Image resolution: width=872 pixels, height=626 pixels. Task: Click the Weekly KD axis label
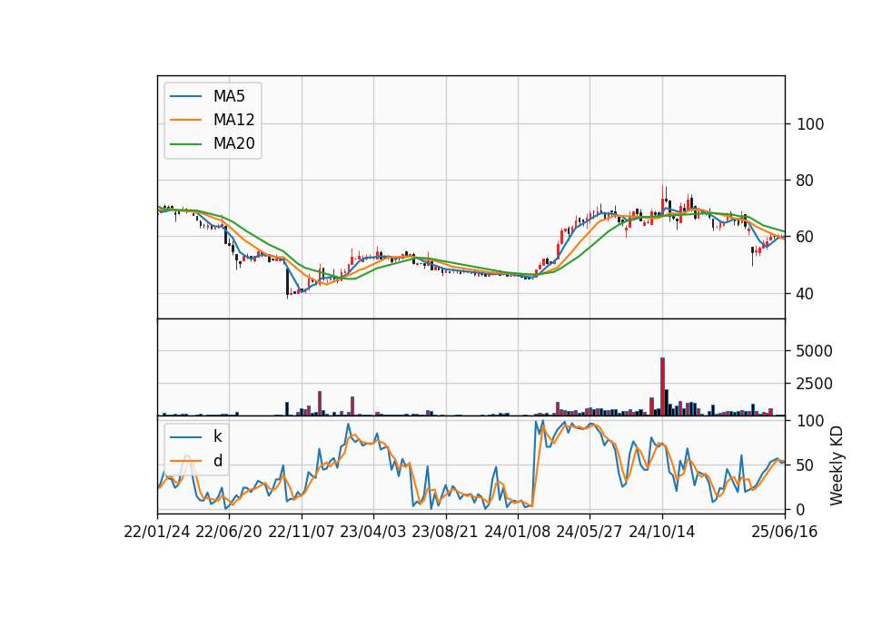(x=837, y=465)
